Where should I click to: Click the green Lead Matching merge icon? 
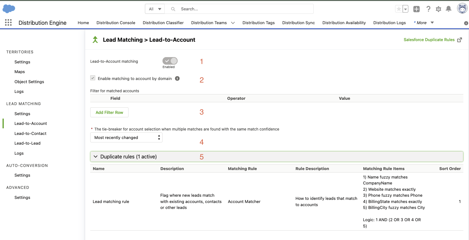click(95, 40)
